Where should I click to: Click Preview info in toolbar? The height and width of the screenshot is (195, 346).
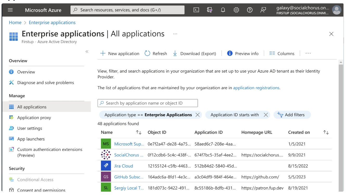[x=243, y=53]
